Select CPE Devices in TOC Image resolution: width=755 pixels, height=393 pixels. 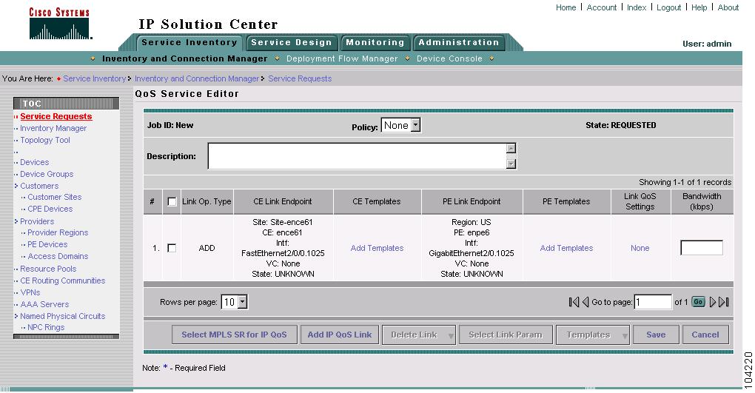coord(50,209)
